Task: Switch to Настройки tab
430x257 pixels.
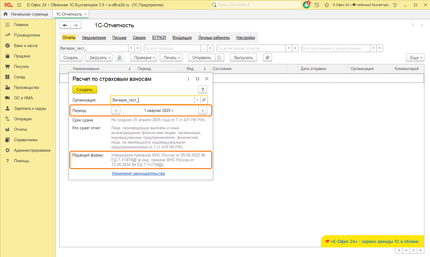Action: (246, 38)
